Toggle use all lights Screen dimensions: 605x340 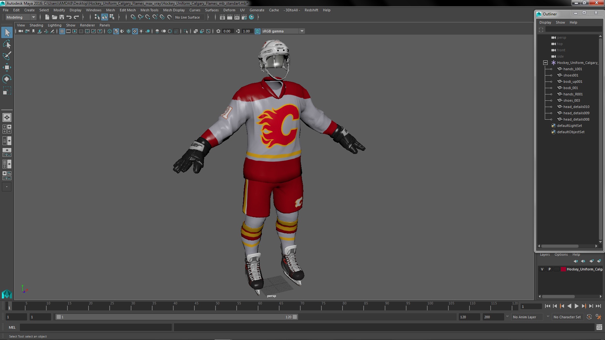click(141, 31)
